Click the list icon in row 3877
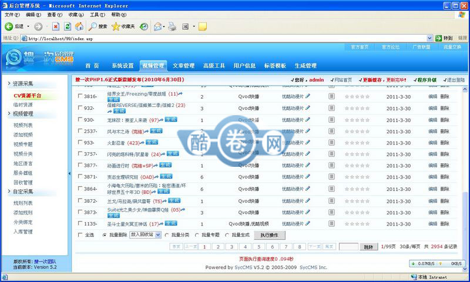The image size is (470, 282). click(331, 165)
